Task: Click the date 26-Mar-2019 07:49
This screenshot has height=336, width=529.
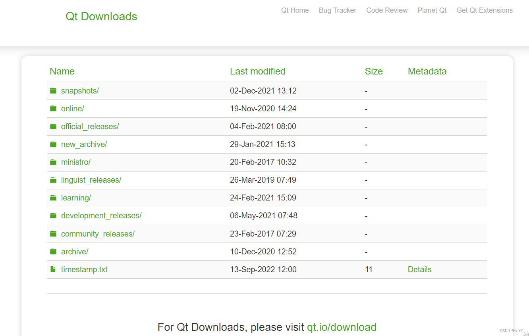Action: pos(263,180)
